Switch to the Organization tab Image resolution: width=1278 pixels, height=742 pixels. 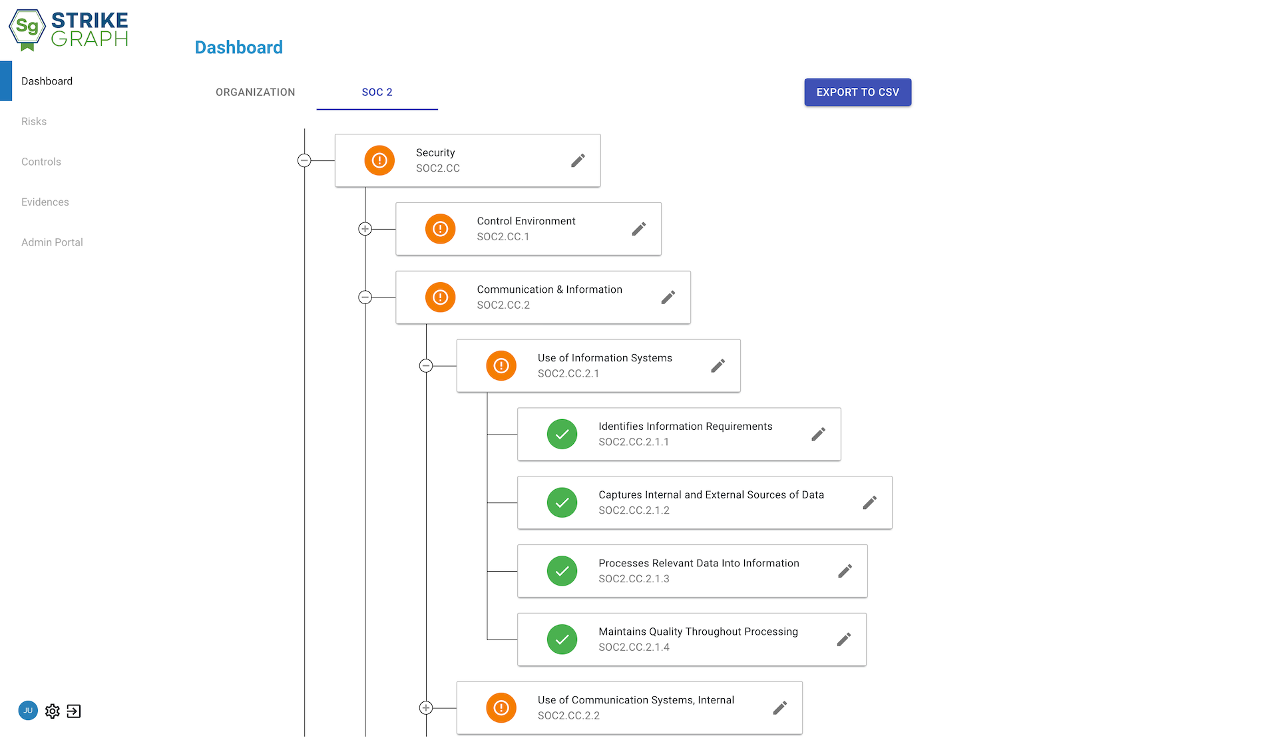pos(255,93)
